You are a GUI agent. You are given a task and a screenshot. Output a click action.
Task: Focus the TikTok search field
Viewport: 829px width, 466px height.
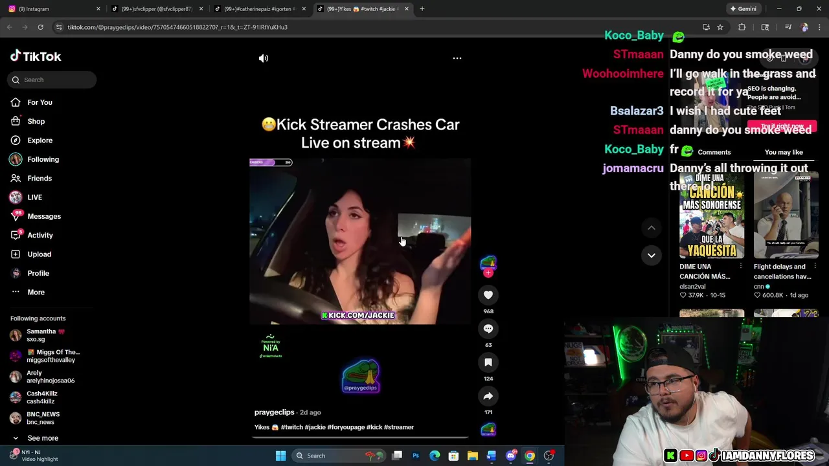(53, 80)
